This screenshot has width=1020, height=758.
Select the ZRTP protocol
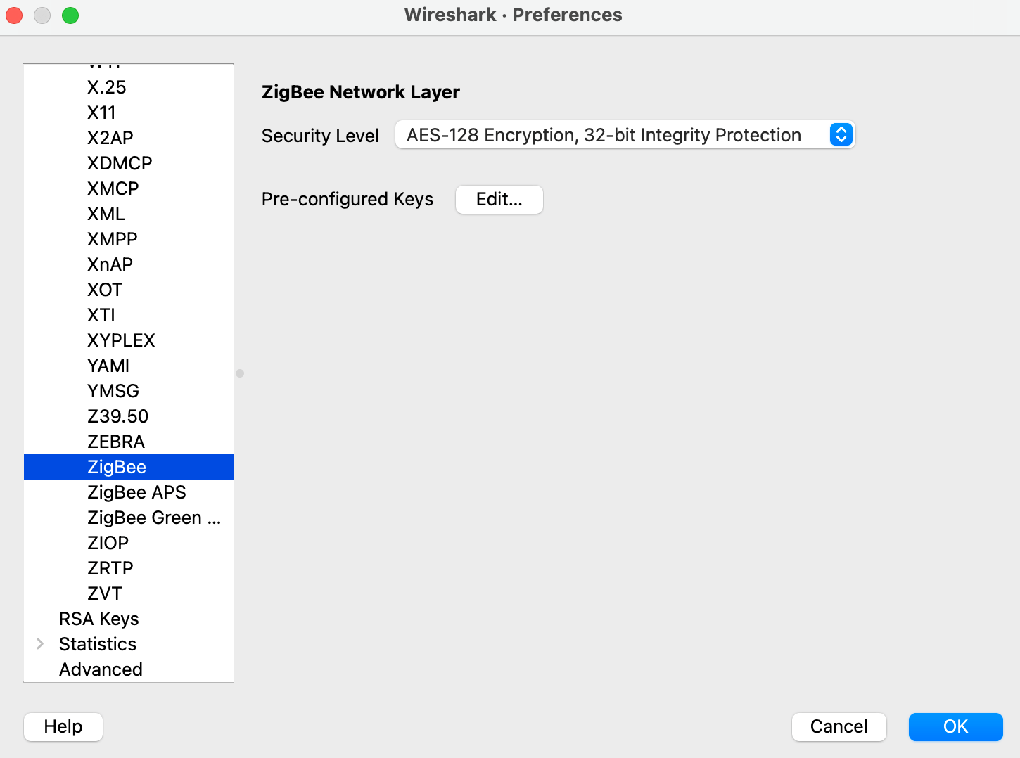[110, 567]
